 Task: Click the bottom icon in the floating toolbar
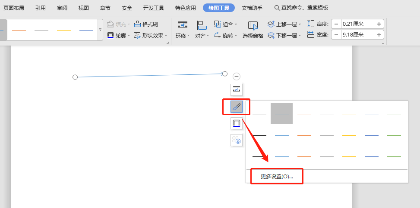click(x=237, y=140)
